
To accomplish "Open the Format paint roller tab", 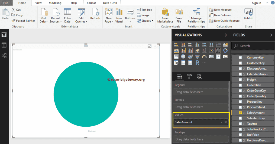I will click(189, 77).
